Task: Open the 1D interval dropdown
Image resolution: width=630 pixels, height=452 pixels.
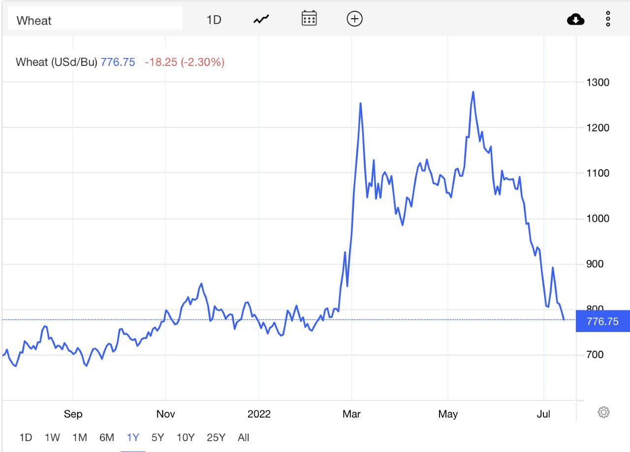Action: [214, 20]
